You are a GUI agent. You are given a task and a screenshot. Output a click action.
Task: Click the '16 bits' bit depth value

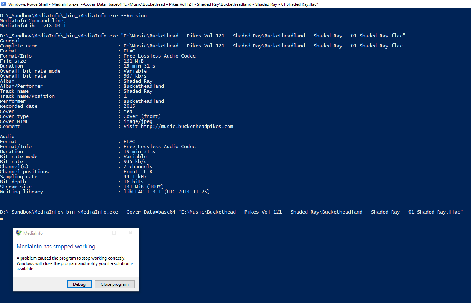(x=134, y=182)
